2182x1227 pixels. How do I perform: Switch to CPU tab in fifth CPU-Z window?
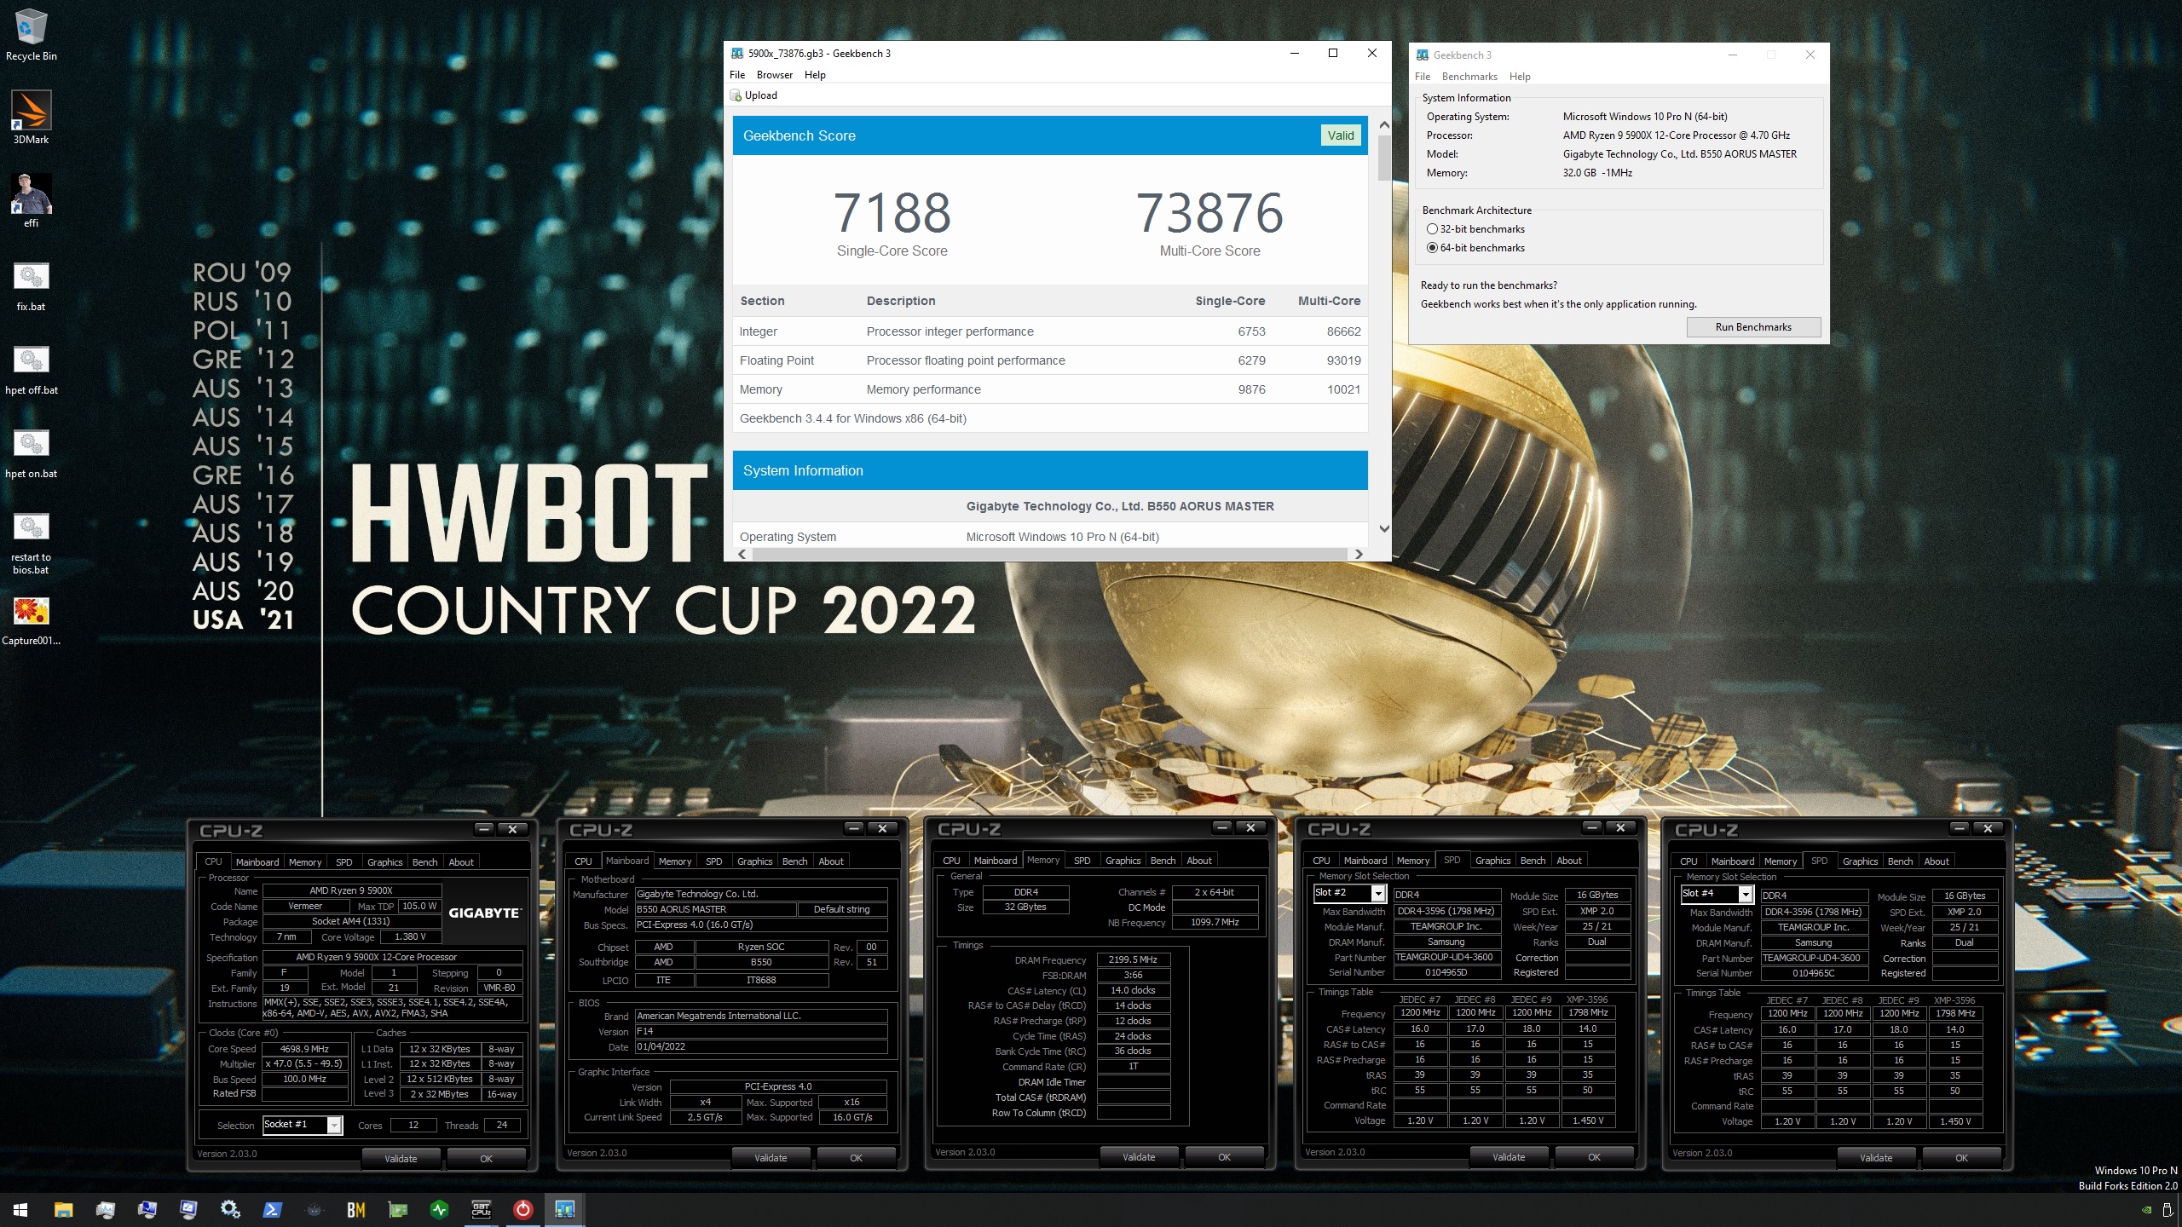[x=1688, y=861]
